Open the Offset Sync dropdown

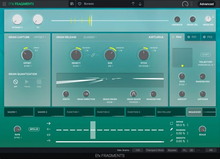point(28,66)
